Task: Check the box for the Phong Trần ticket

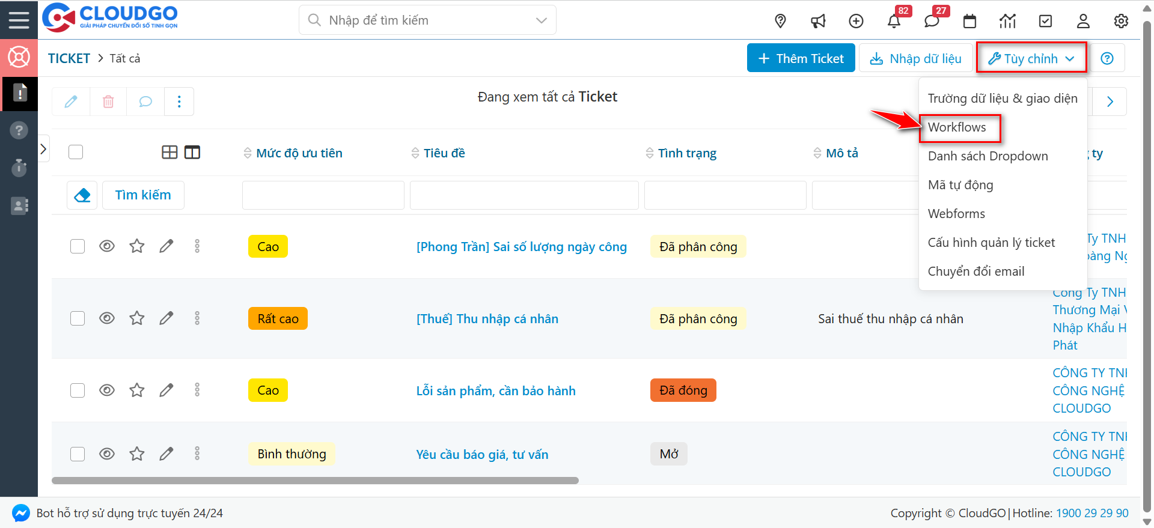Action: (78, 246)
